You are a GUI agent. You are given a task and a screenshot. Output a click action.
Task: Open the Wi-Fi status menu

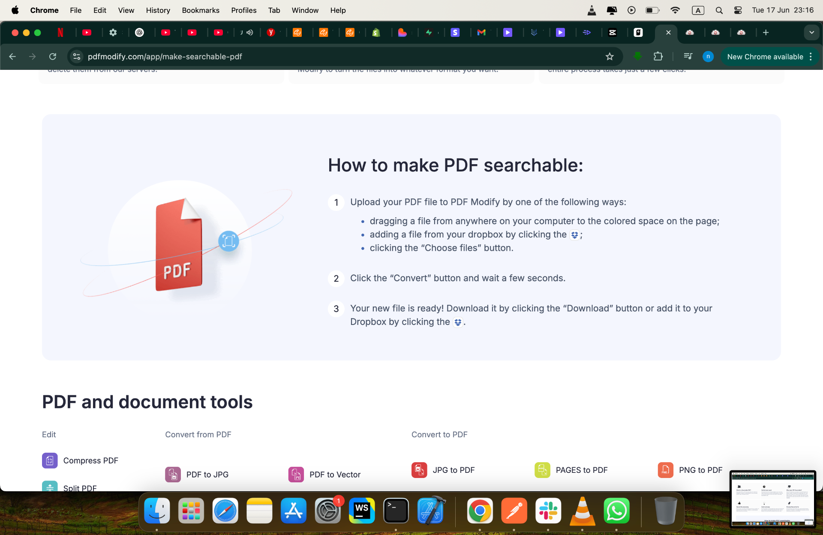(675, 10)
